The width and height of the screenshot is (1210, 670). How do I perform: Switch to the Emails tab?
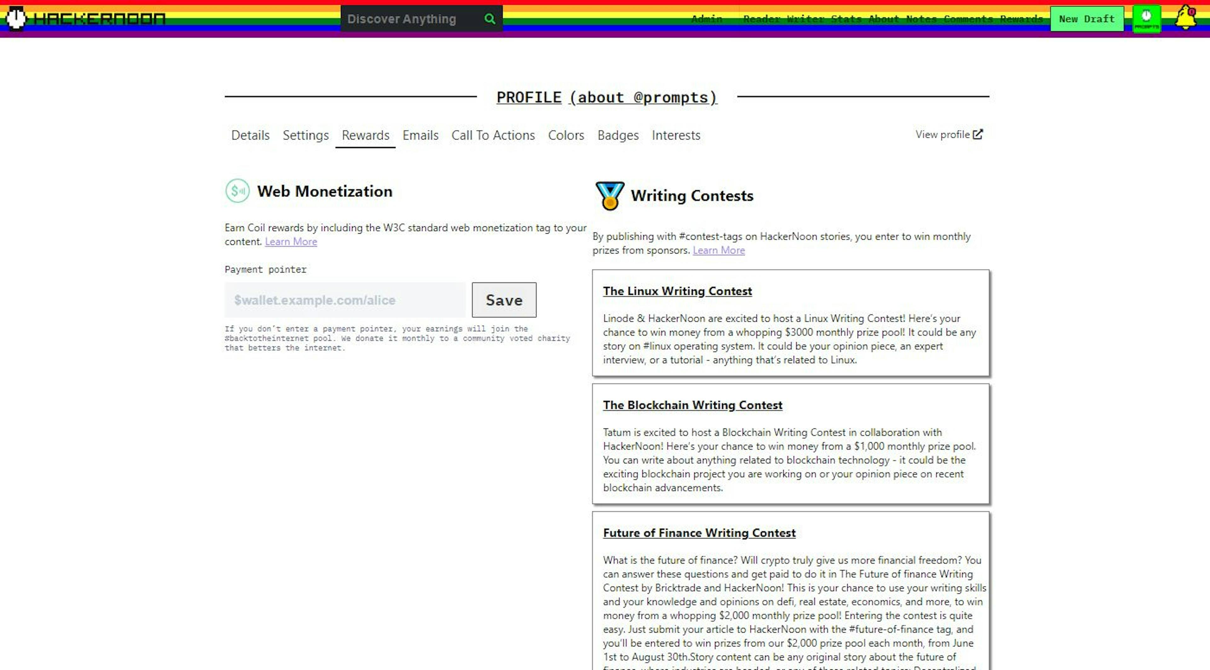click(420, 135)
